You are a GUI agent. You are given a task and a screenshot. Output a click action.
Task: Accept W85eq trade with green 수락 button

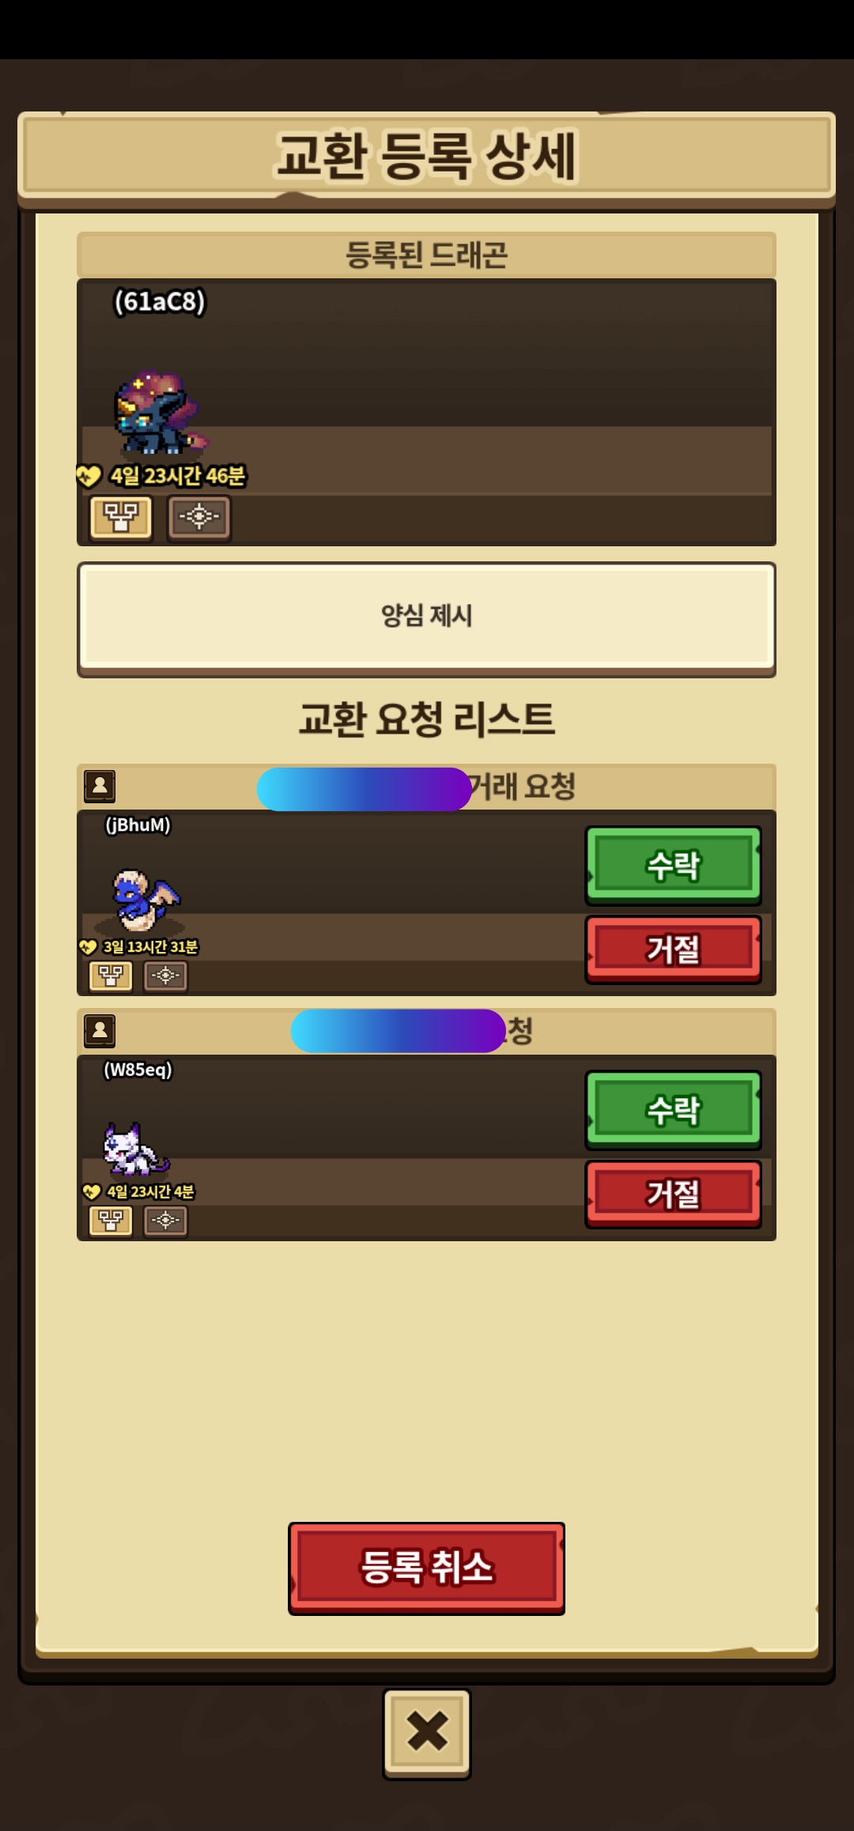point(673,1110)
